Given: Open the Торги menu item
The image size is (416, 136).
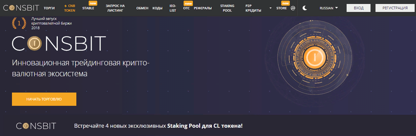Looking at the screenshot, I should pyautogui.click(x=49, y=8).
